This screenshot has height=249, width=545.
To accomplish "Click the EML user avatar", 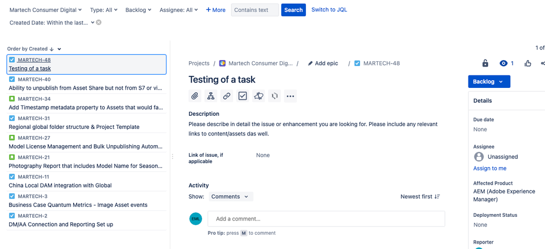I will (196, 219).
